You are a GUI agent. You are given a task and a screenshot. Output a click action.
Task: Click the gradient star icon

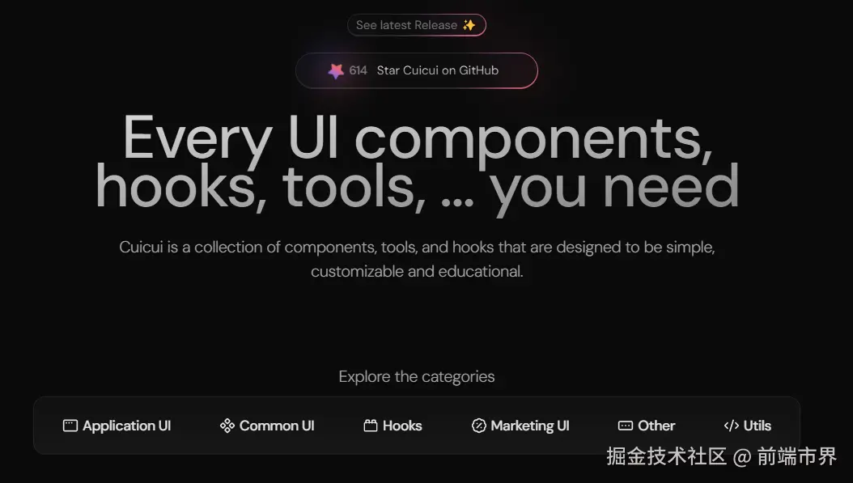pyautogui.click(x=336, y=70)
